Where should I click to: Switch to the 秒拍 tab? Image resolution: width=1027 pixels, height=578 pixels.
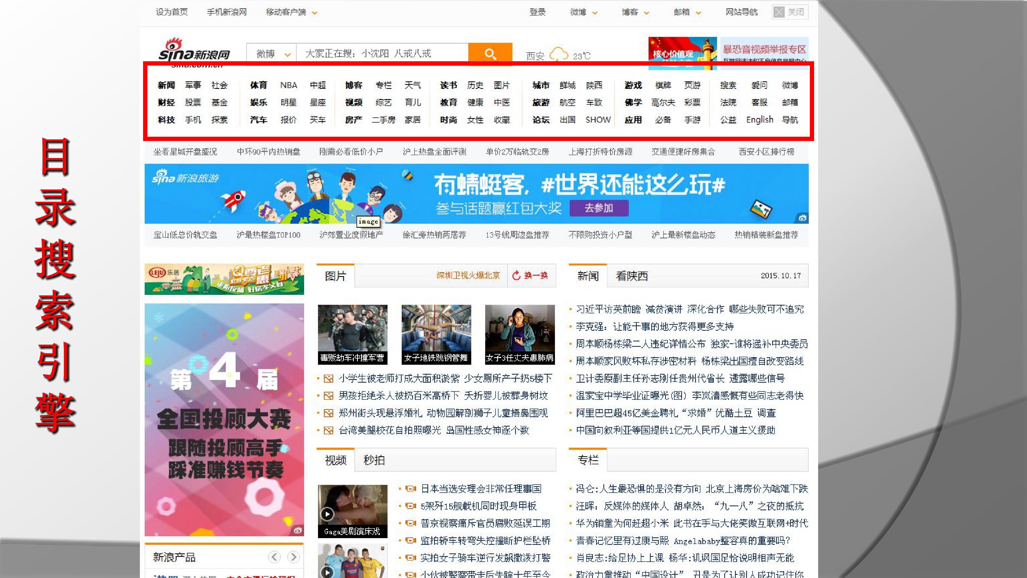coord(374,460)
